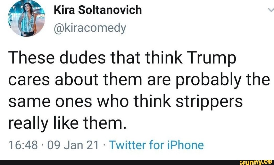Click the smiley face in iFunny logo
Image resolution: width=274 pixels, height=165 pixels.
(270, 161)
